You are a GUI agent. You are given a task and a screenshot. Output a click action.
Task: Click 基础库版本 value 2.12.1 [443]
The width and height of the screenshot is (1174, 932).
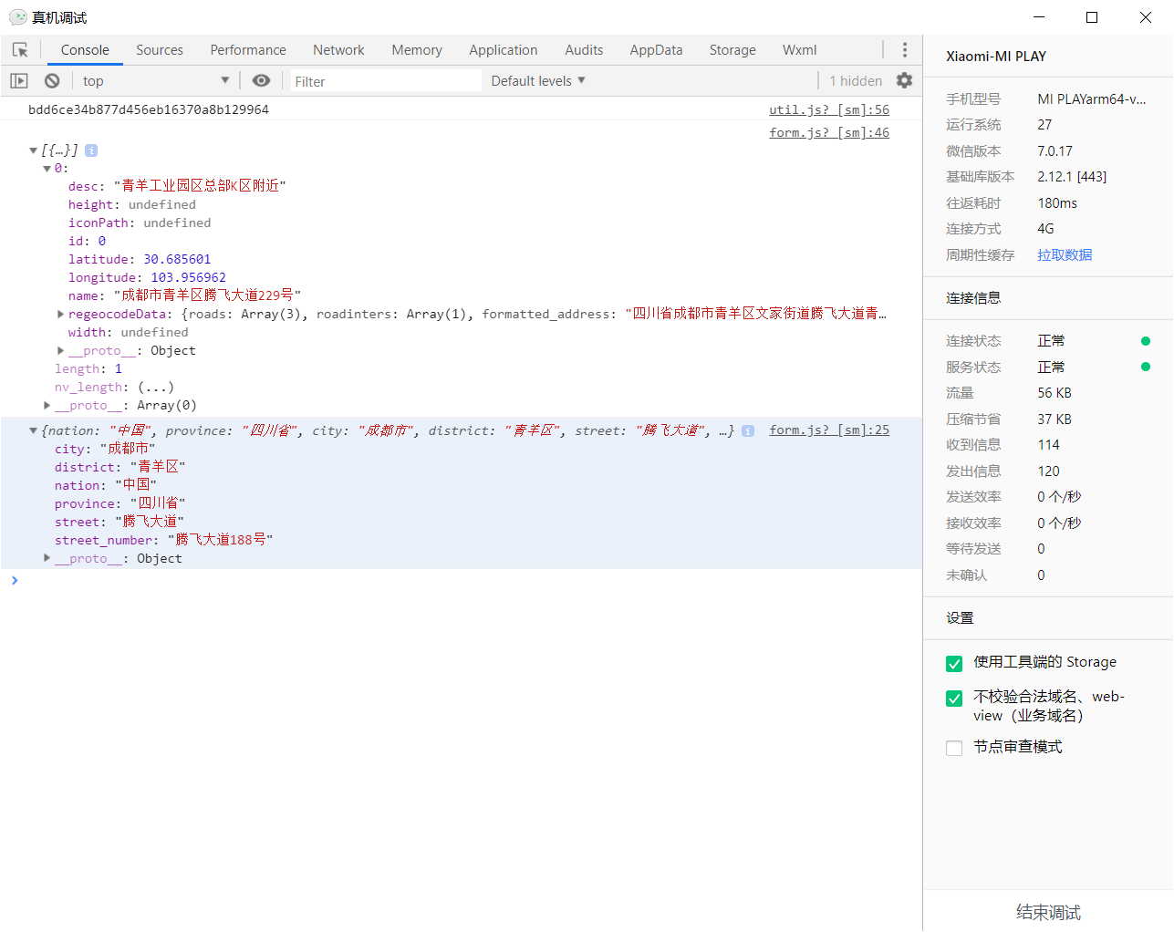tap(1072, 177)
